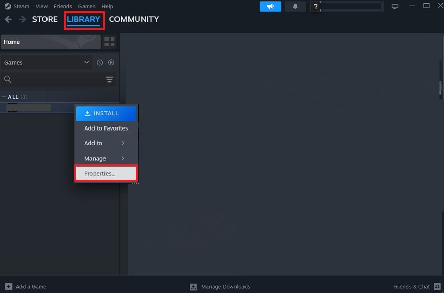Switch to the COMMUNITY tab
The height and width of the screenshot is (293, 444).
click(134, 19)
